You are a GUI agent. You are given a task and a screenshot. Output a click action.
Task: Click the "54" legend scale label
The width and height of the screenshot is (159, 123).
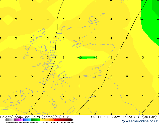(x=72, y=122)
